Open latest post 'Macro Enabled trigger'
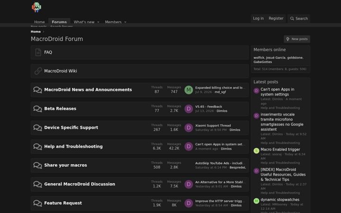 (x=280, y=150)
